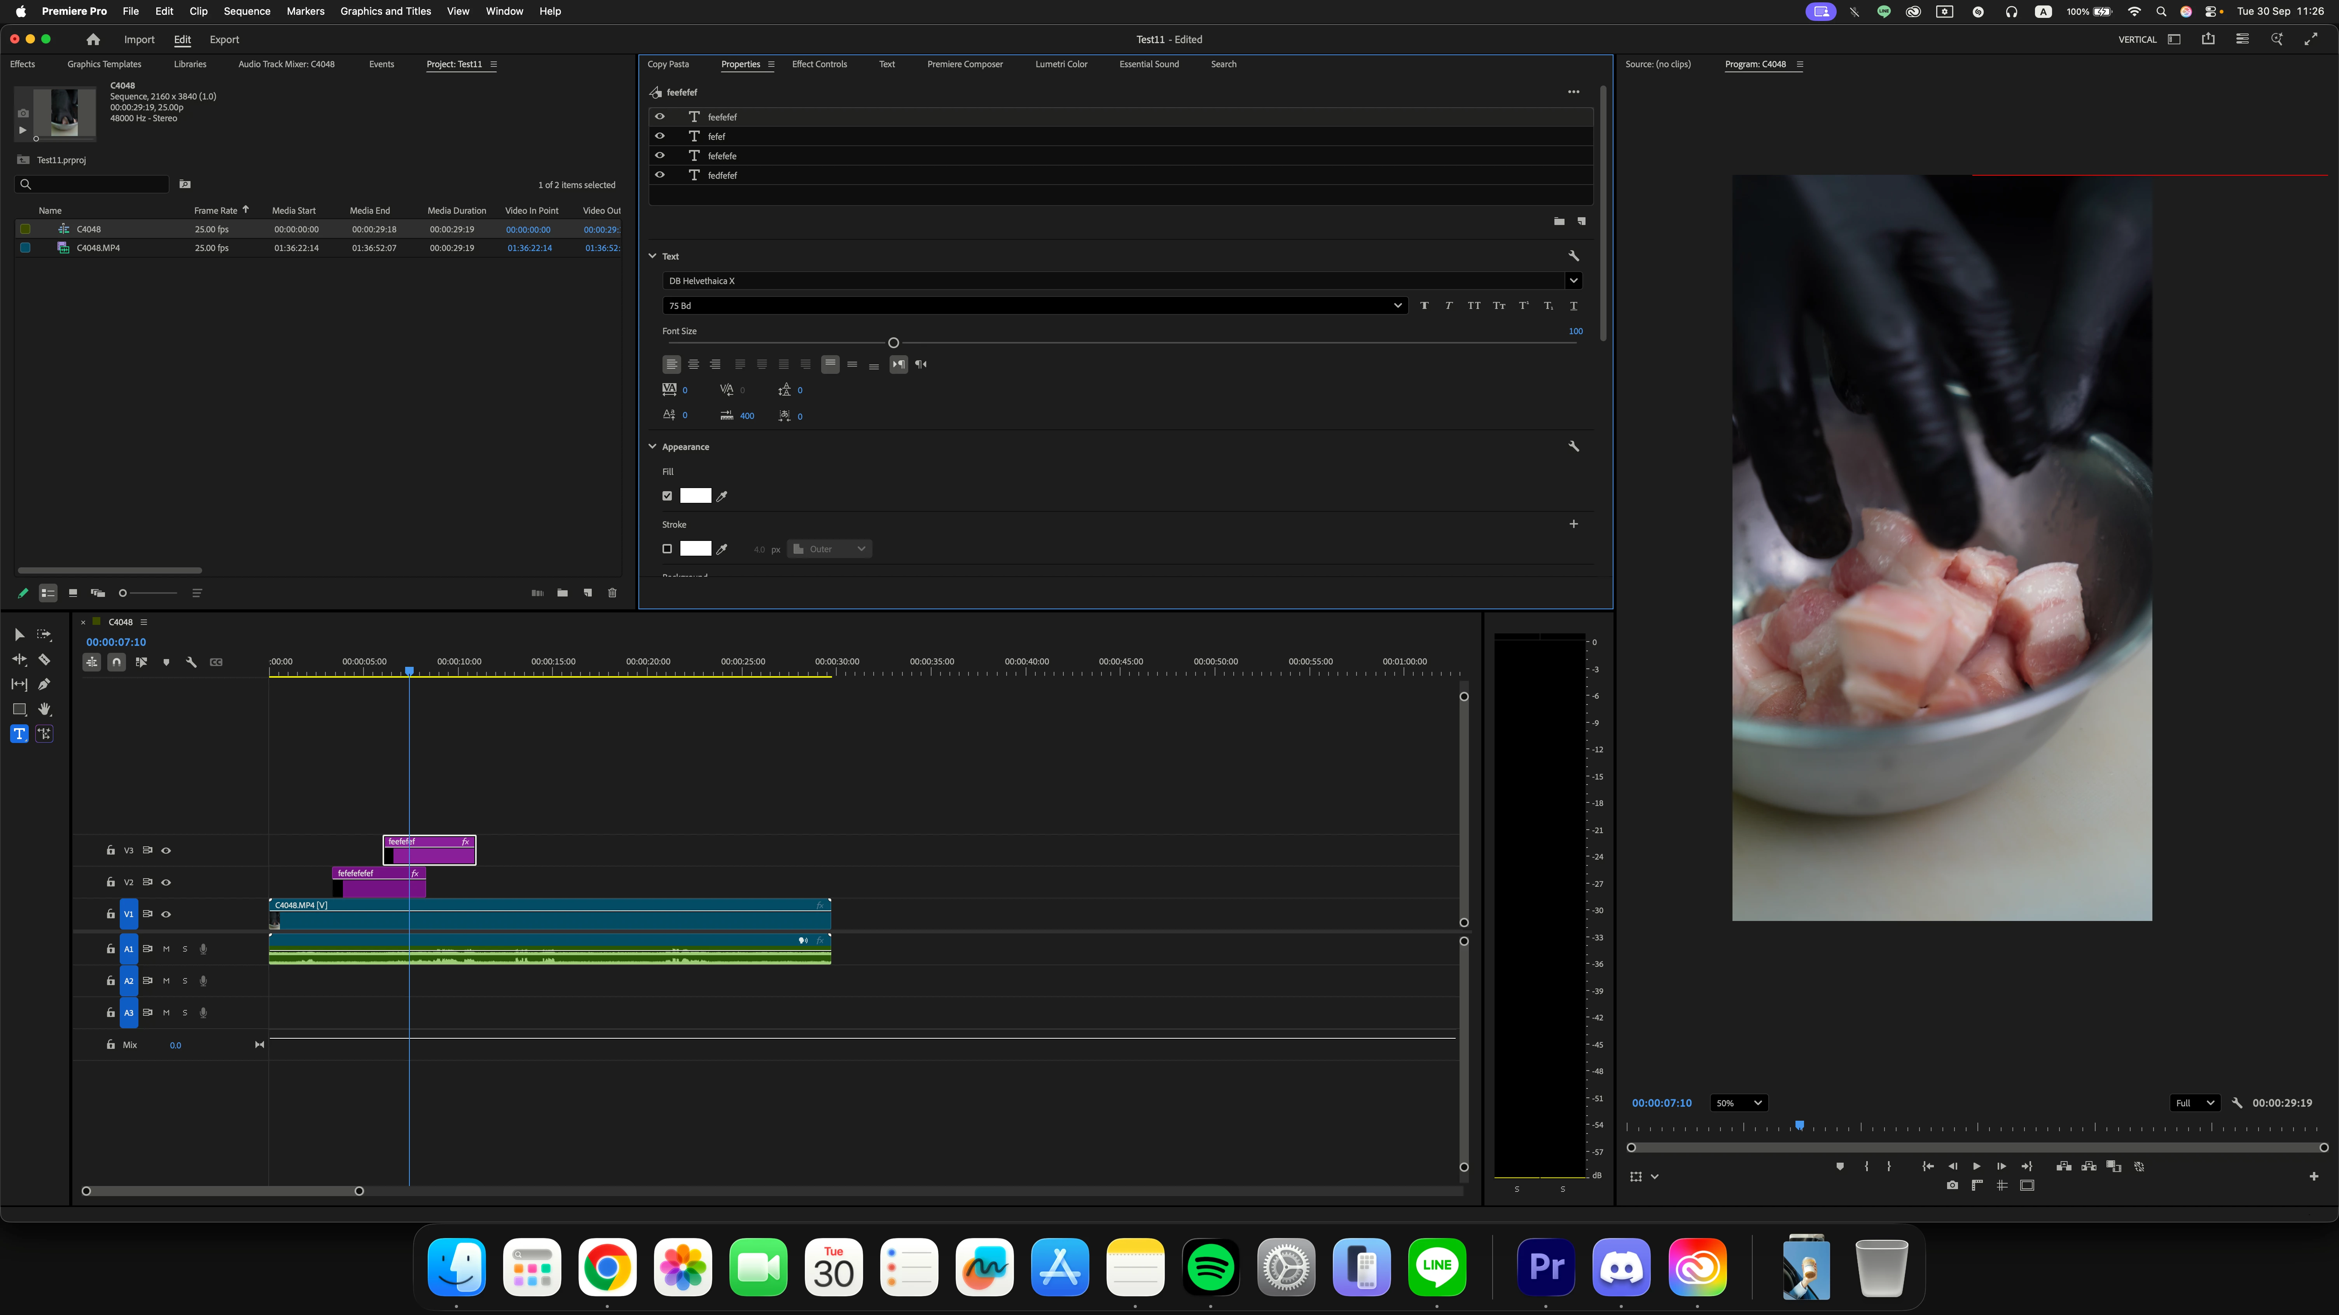The width and height of the screenshot is (2339, 1315).
Task: Select the Pen tool in tools panel
Action: (44, 684)
